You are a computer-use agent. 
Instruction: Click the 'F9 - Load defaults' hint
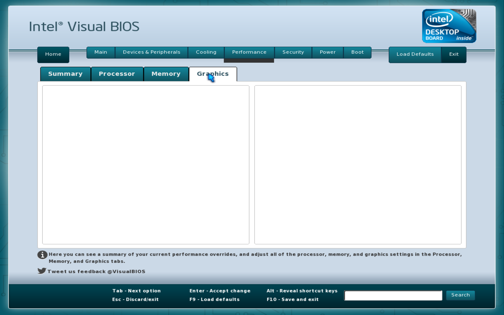click(x=214, y=300)
